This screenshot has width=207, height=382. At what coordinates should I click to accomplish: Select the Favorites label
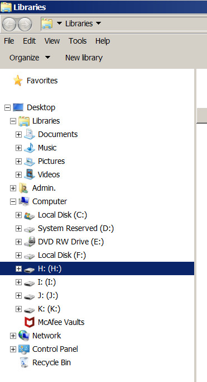coord(42,81)
